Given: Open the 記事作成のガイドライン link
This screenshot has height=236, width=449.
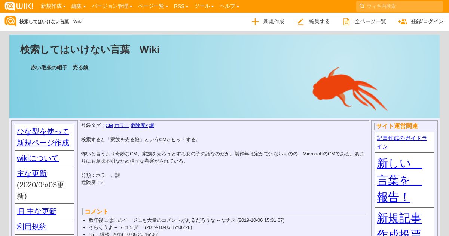Looking at the screenshot, I should click(402, 142).
